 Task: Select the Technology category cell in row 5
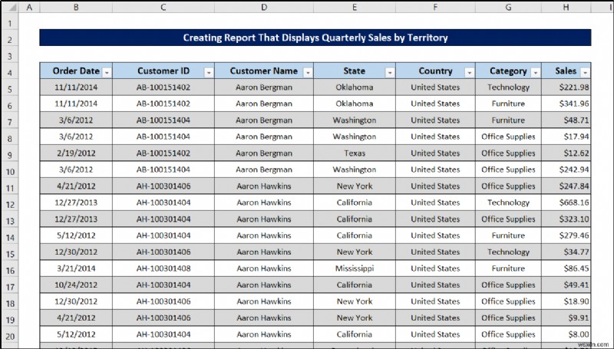point(508,87)
